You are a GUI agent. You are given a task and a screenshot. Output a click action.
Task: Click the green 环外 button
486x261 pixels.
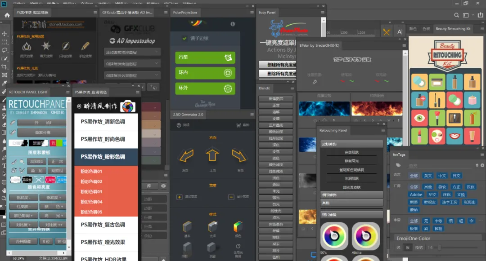point(205,88)
